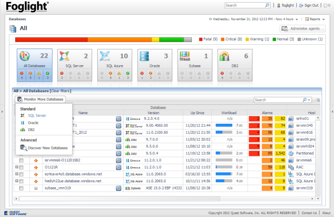Click the Partitioned host icon

(x=291, y=153)
